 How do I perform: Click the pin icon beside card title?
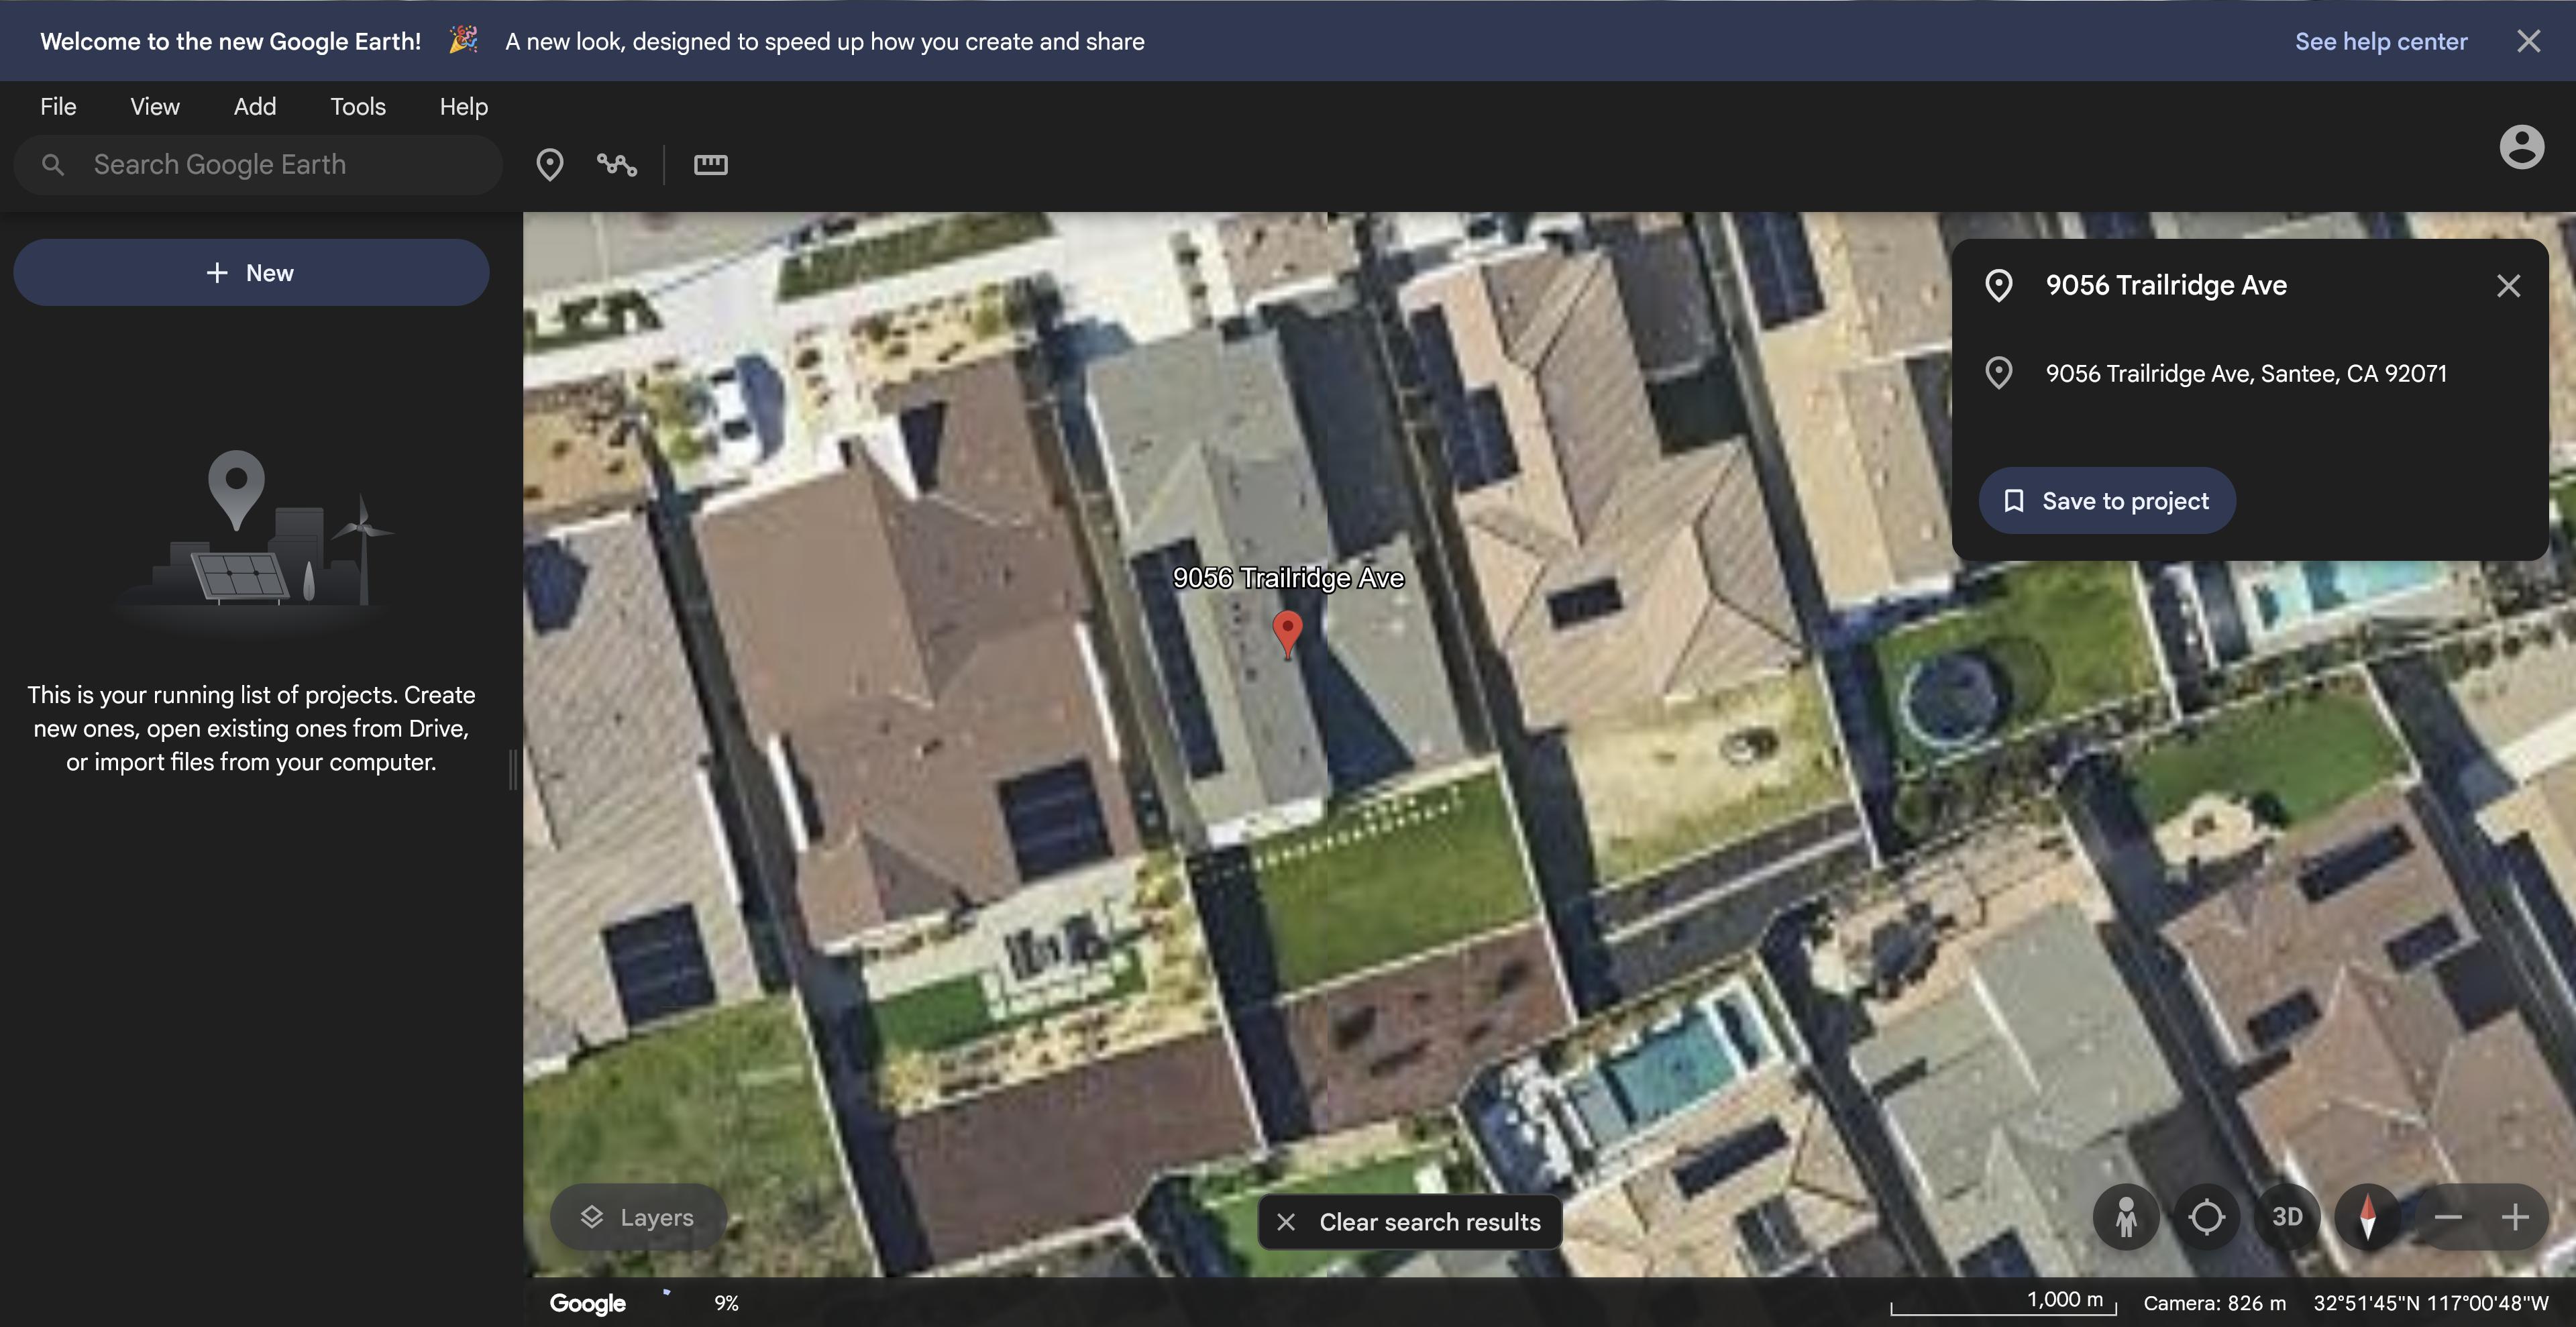[1998, 286]
